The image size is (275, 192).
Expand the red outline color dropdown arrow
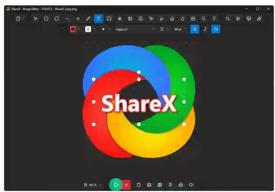(x=79, y=29)
